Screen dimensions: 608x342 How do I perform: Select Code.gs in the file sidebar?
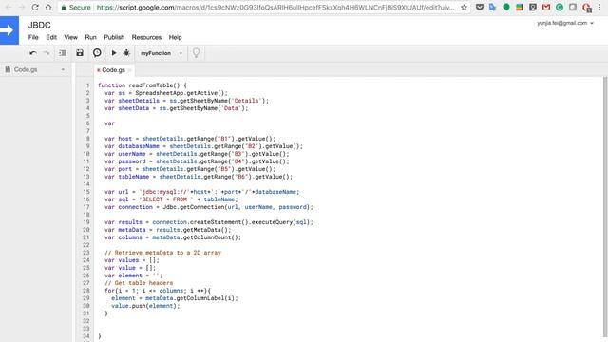tap(26, 69)
